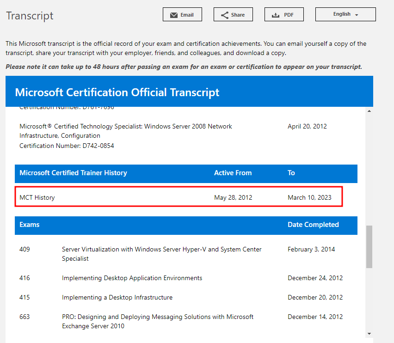Select Implementing Desktop Application Environments exam

click(x=132, y=278)
